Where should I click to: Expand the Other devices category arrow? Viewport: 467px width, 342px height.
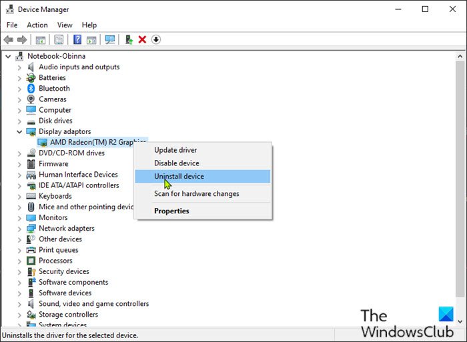[x=19, y=239]
